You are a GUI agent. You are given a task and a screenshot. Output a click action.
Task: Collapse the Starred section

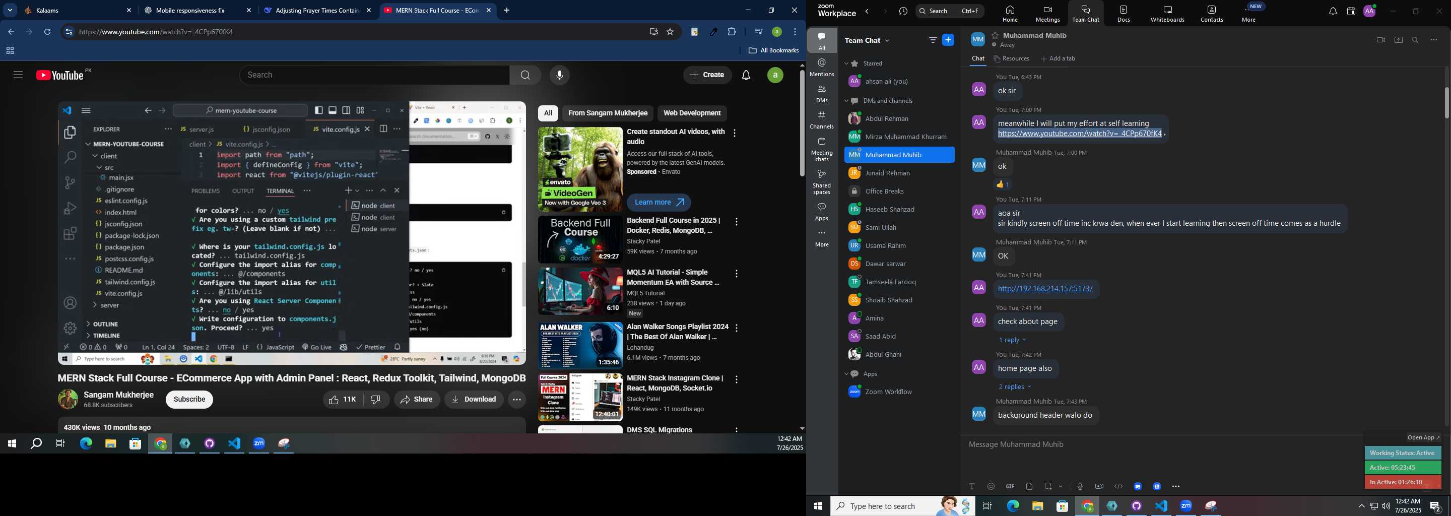846,63
